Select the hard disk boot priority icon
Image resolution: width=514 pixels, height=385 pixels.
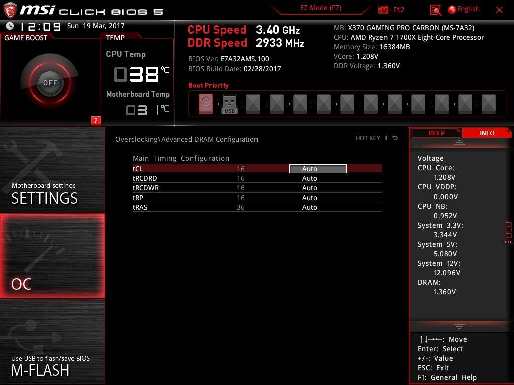point(205,104)
